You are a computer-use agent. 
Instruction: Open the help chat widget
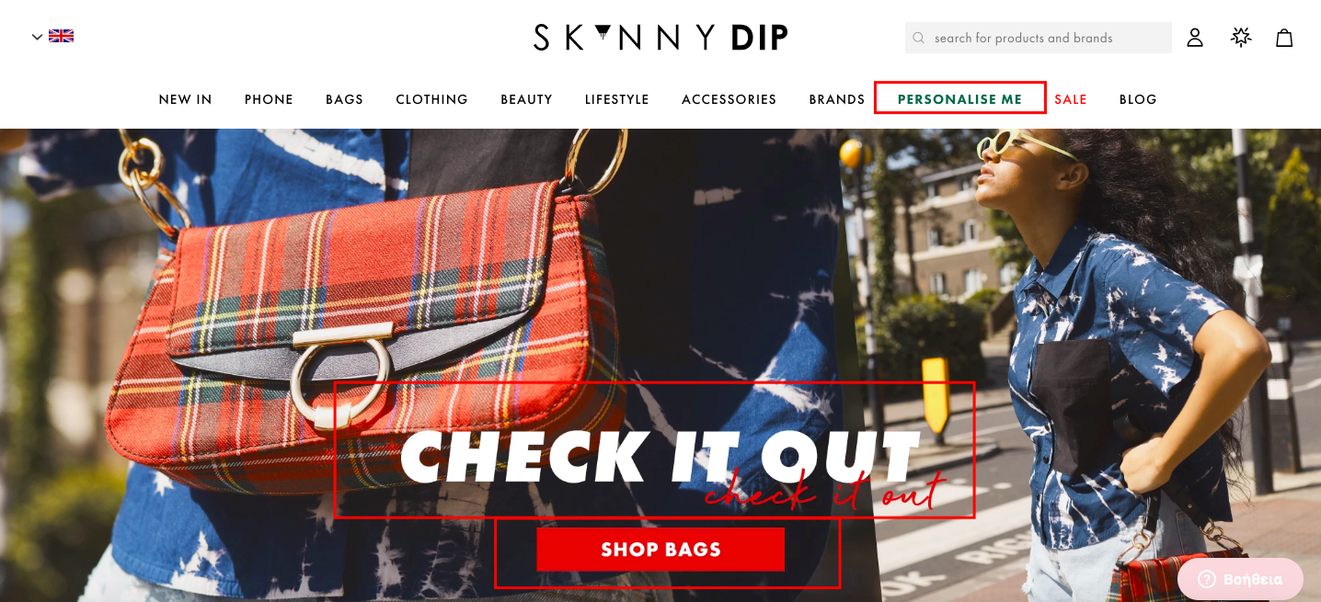coord(1240,579)
